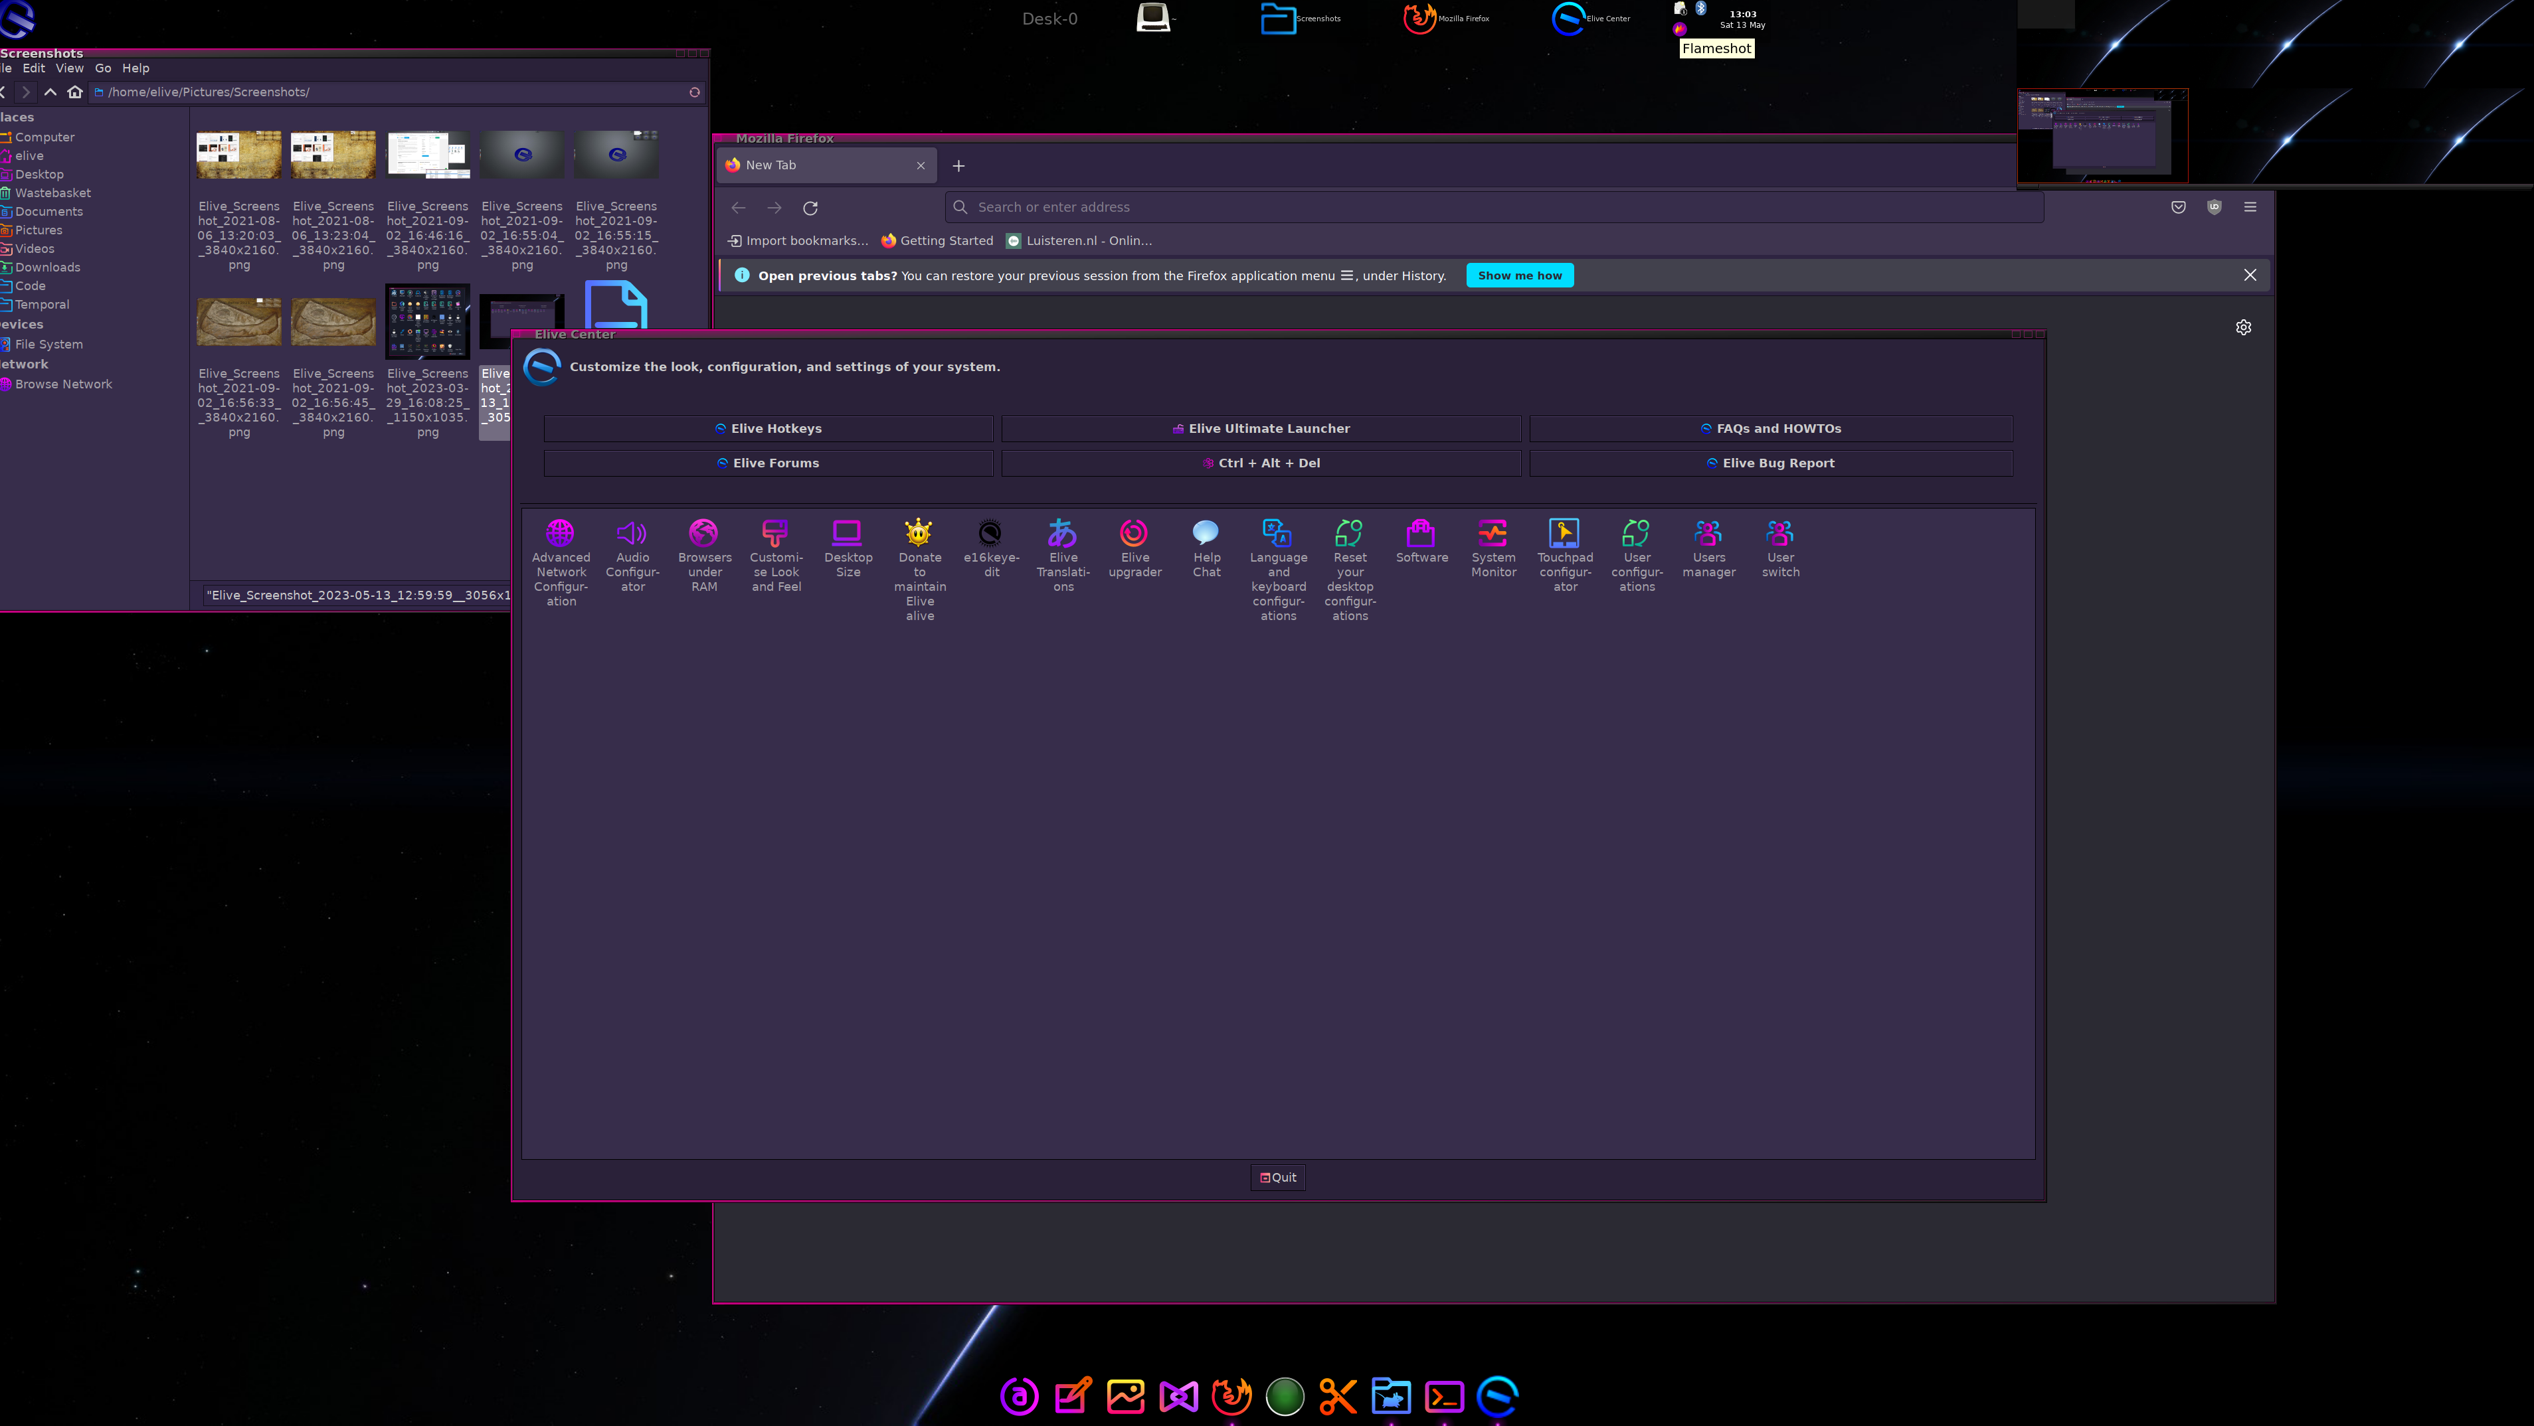Dismiss the Open previous tabs notification
Image resolution: width=2534 pixels, height=1426 pixels.
(x=2250, y=276)
